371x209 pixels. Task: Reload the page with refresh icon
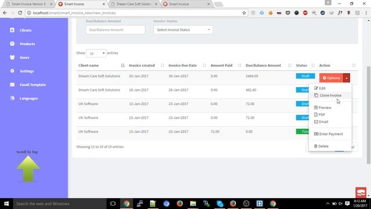point(20,13)
